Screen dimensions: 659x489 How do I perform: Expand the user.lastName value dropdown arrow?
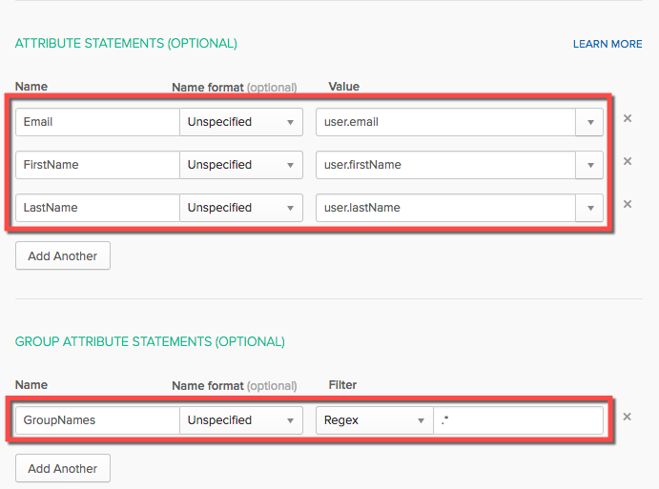[589, 208]
